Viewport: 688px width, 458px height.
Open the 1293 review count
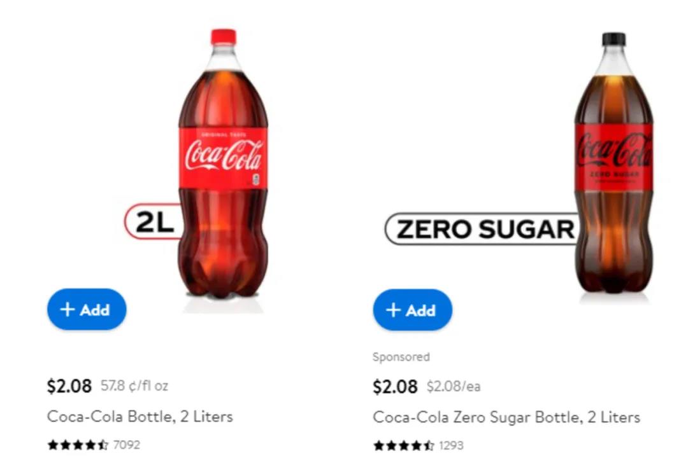click(x=451, y=445)
